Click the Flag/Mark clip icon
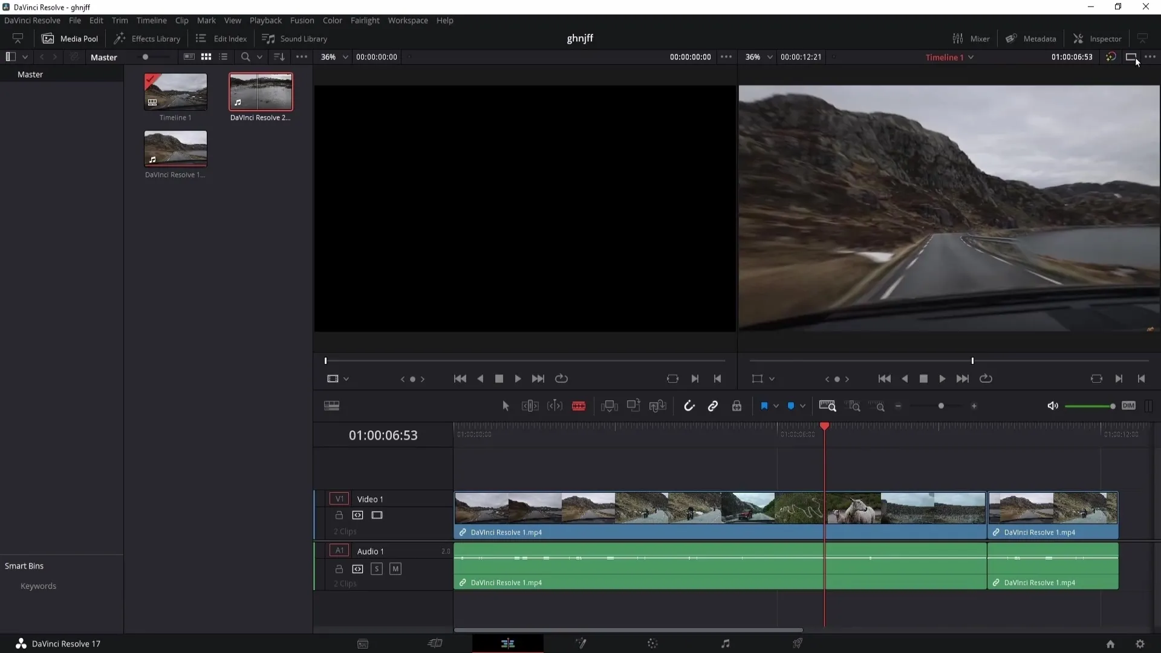The width and height of the screenshot is (1161, 653). (764, 407)
